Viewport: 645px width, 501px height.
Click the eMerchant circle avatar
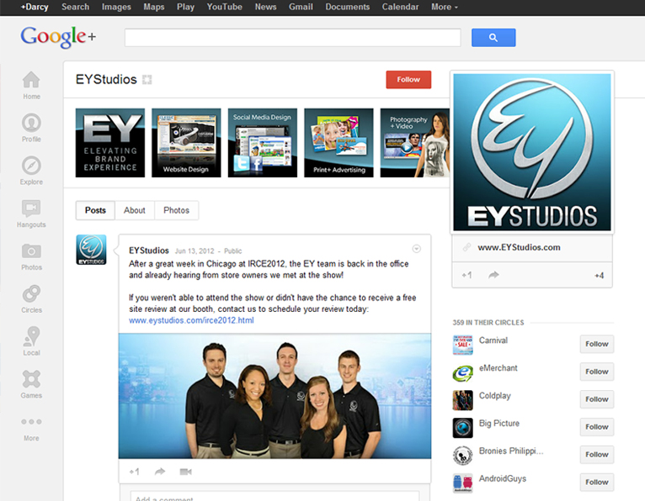coord(463,372)
